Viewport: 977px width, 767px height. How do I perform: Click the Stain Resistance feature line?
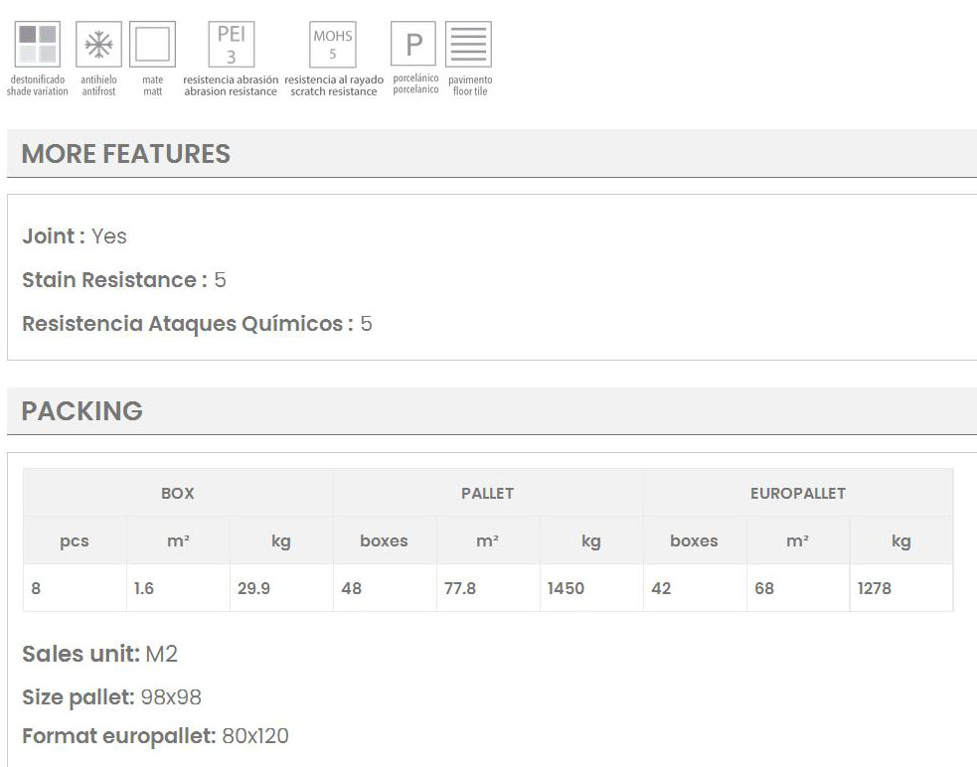(124, 280)
